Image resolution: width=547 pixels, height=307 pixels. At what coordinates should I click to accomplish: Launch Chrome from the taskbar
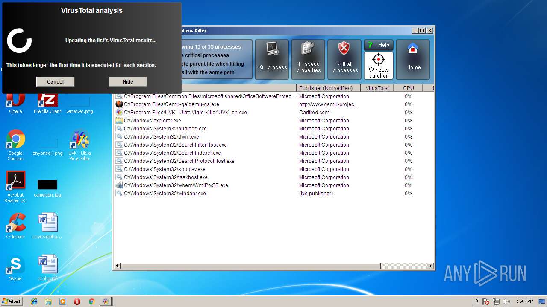[91, 301]
